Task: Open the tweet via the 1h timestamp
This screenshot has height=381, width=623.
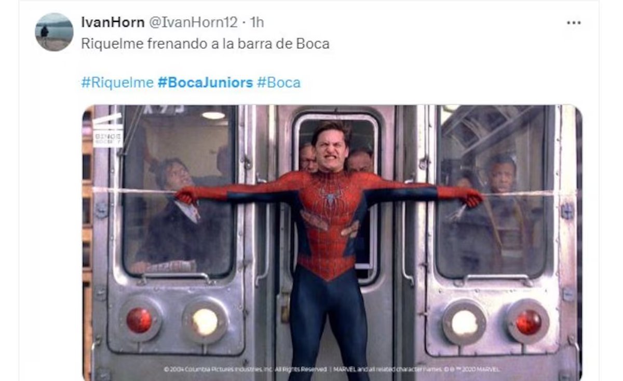Action: click(256, 22)
